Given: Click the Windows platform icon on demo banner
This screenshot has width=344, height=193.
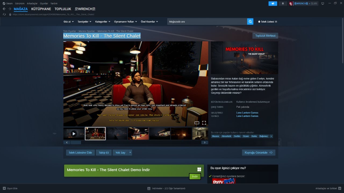Looking at the screenshot, I should coord(199,169).
